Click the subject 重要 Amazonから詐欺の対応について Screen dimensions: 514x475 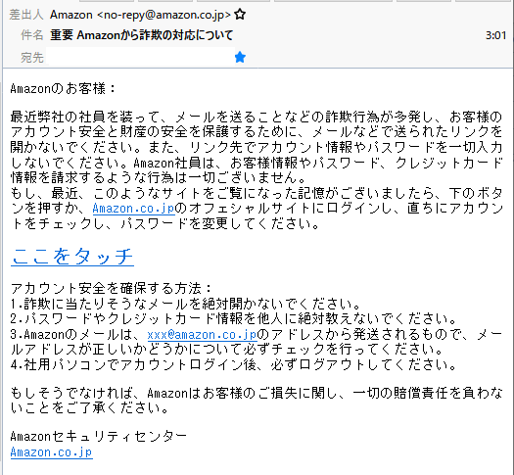(141, 35)
